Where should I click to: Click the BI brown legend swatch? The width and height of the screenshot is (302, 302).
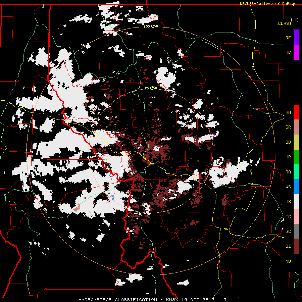click(296, 246)
